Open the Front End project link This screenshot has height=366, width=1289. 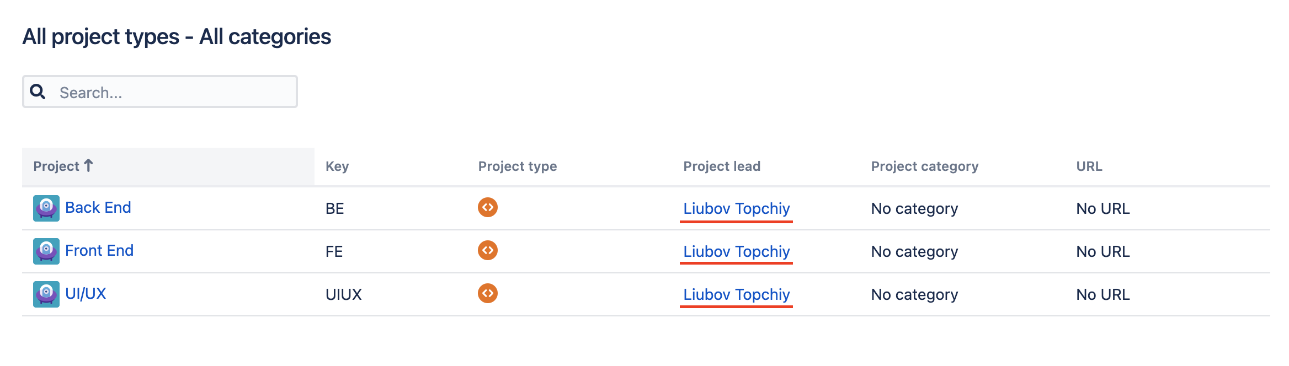click(x=99, y=251)
